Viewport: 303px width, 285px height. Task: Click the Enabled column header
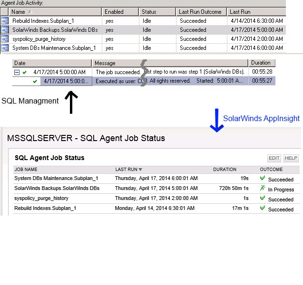coord(120,12)
